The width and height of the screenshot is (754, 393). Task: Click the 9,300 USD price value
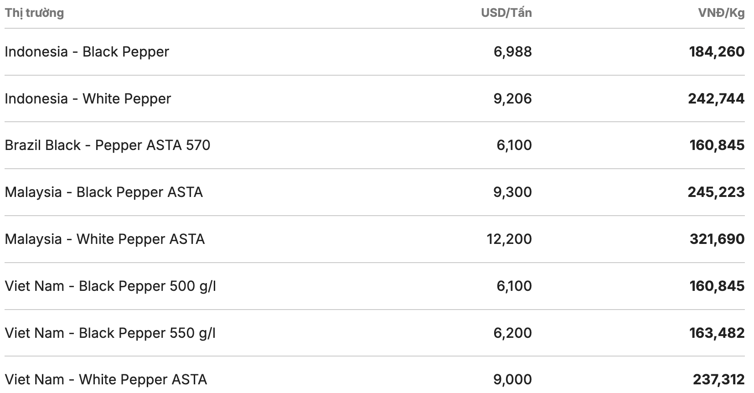pos(512,192)
